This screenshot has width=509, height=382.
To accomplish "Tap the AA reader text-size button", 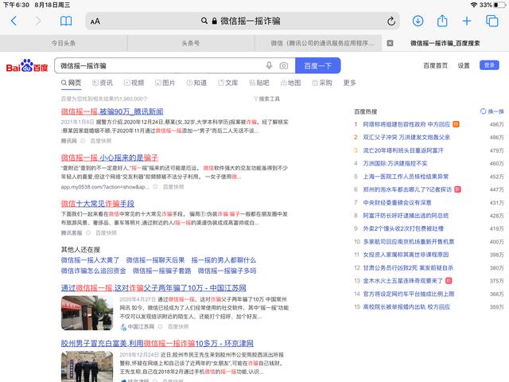I will click(95, 21).
